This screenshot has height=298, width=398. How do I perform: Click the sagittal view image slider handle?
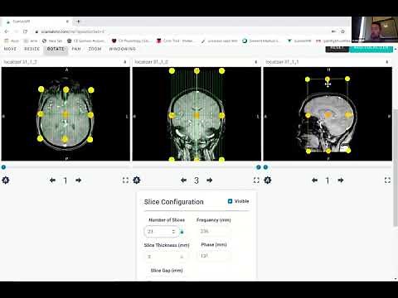(x=265, y=167)
